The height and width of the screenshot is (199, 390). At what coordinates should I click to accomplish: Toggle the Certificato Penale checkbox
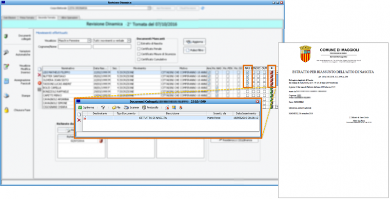coord(138,49)
